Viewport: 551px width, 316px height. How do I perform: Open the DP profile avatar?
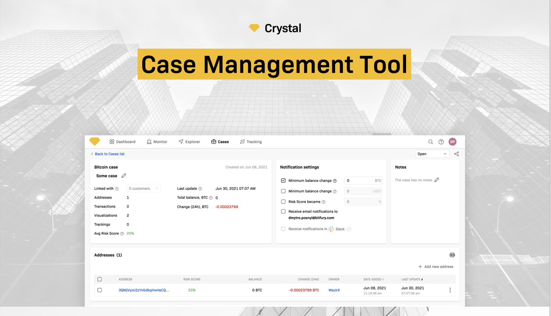(452, 141)
